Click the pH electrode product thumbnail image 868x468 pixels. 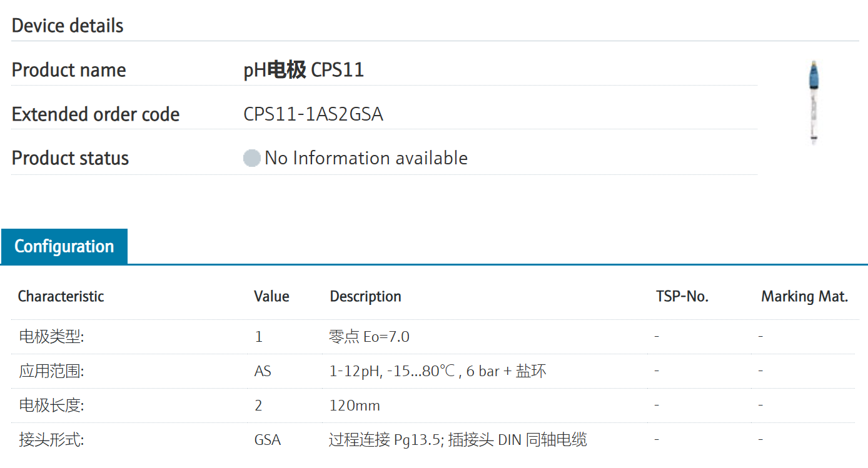tap(814, 102)
